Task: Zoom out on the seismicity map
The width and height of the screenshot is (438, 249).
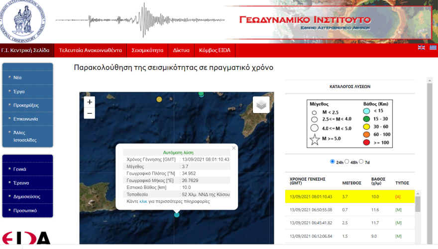Action: (90, 114)
